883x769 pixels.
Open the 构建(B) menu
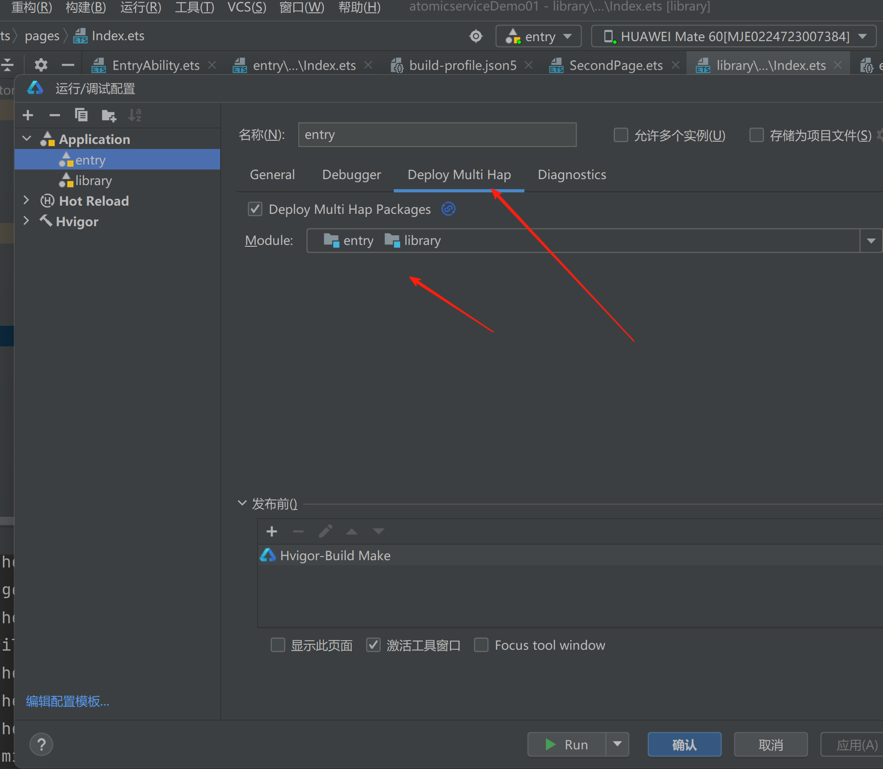click(86, 7)
